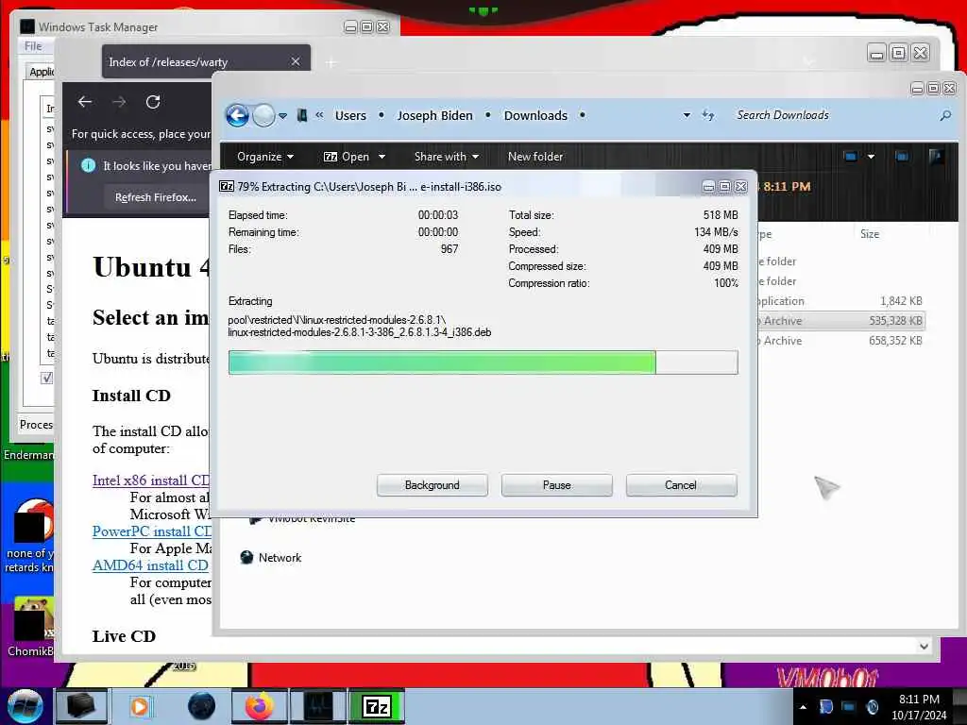Select the 1,842 KB application row

pyautogui.click(x=841, y=301)
